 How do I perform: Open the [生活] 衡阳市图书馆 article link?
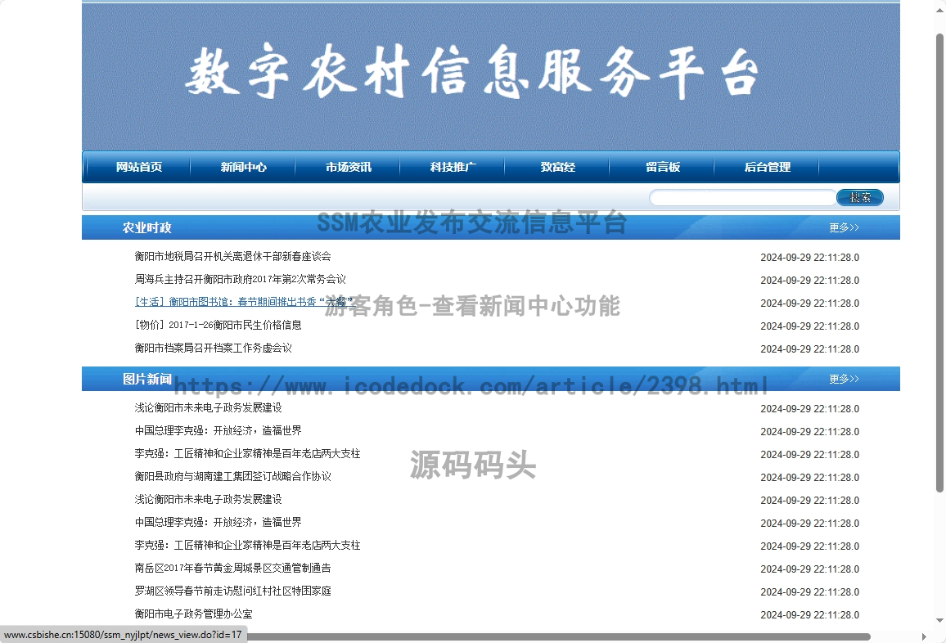243,302
